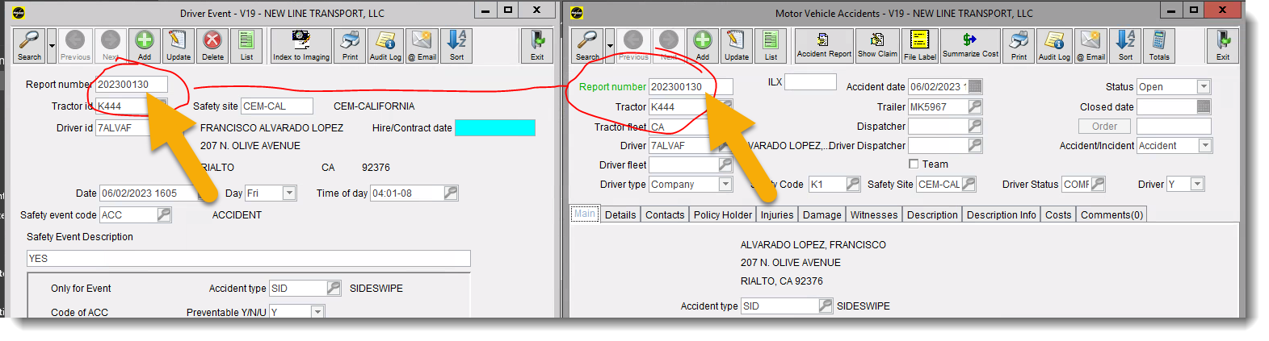This screenshot has height=341, width=1269.
Task: Click the Report number field in Driver Event
Action: [x=132, y=84]
